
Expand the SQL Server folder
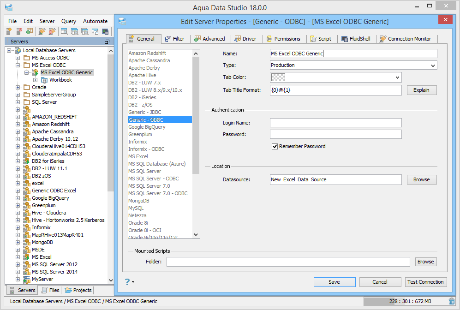click(18, 102)
